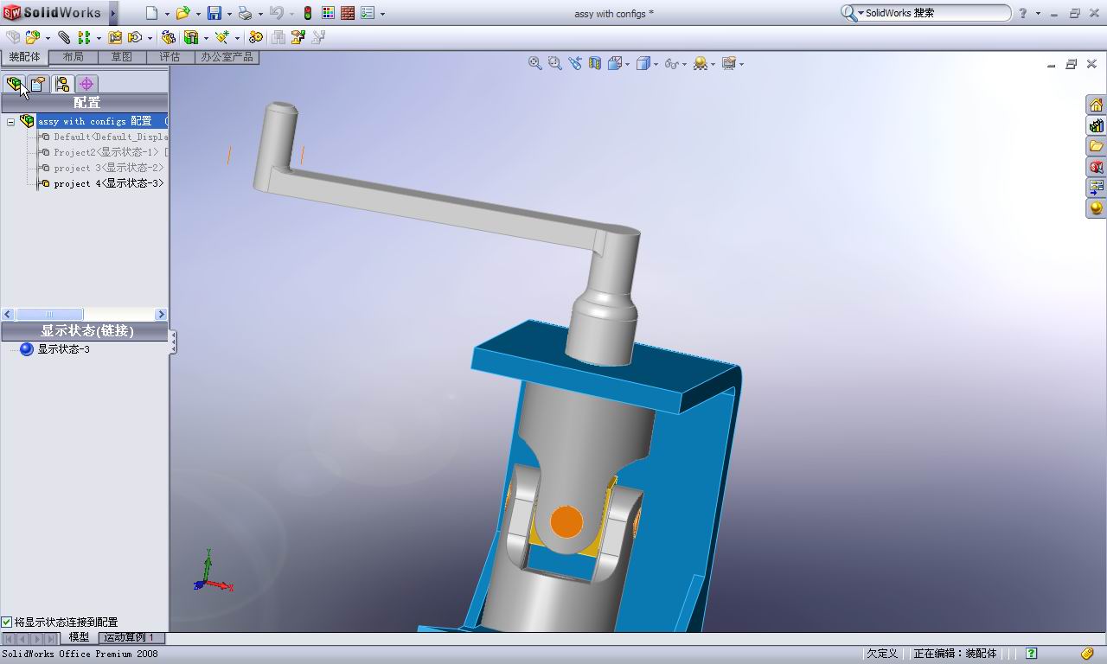
Task: Open the color grid options icon in title toolbar
Action: 328,13
